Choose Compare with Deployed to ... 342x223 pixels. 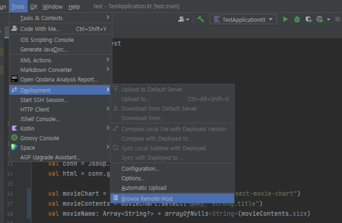(172, 138)
